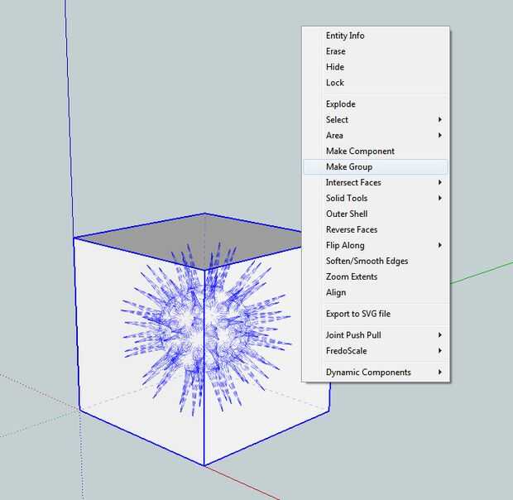Expand the Dynamic Components arrow
This screenshot has width=513, height=500.
tap(440, 373)
